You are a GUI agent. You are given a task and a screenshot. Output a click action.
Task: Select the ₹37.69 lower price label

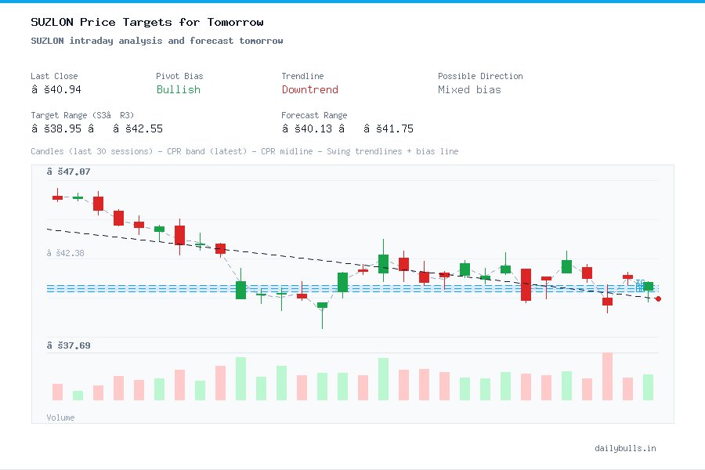pos(70,345)
